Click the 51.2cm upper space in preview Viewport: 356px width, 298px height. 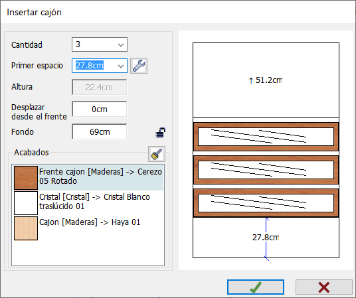pyautogui.click(x=266, y=80)
